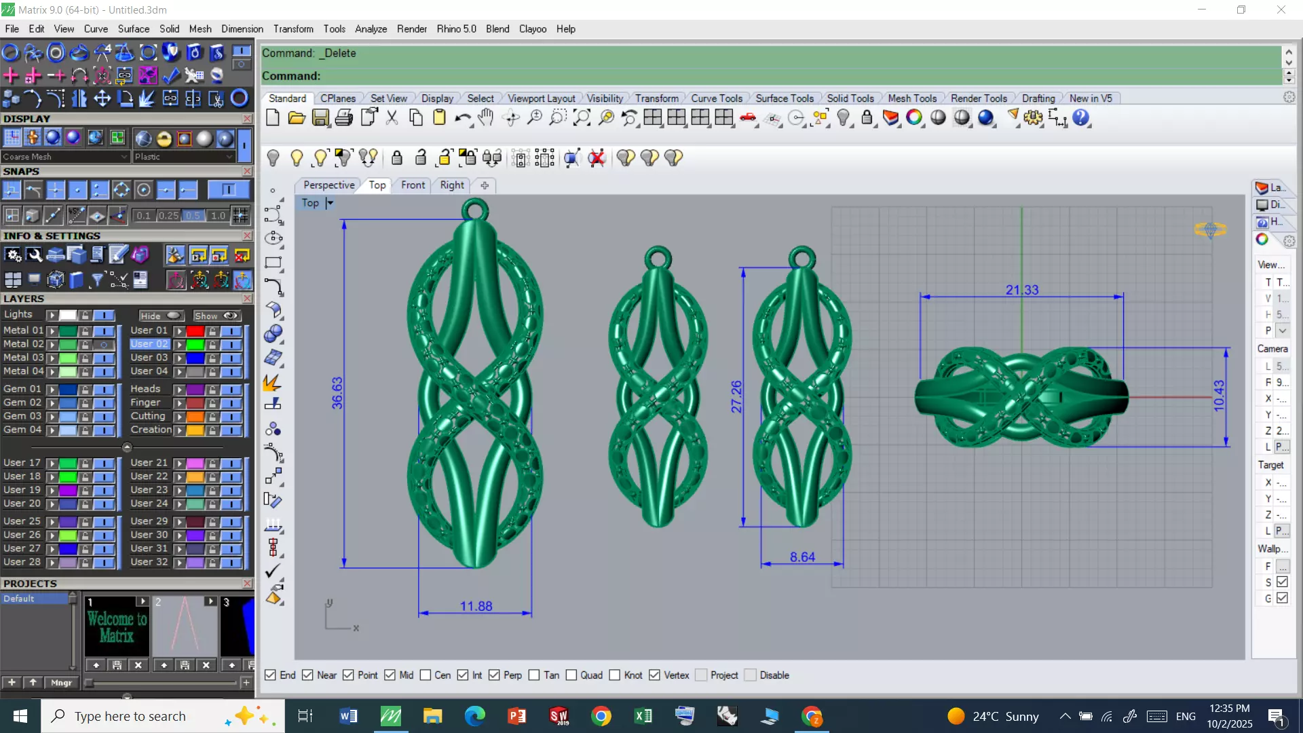Open the Top viewport title dropdown arrow

(x=330, y=203)
